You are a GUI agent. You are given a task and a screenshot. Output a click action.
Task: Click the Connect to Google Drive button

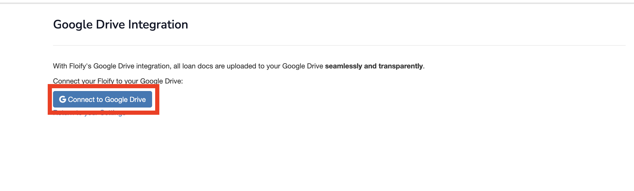tap(102, 99)
